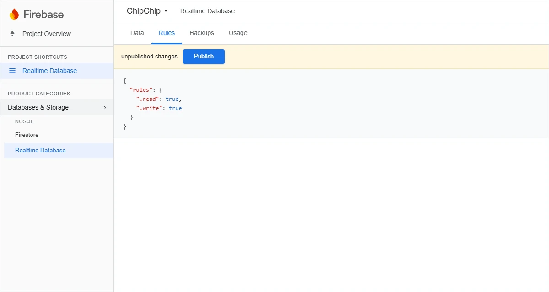The width and height of the screenshot is (549, 292).
Task: Click the PROJECT SHORTCUTS section header
Action: [38, 57]
